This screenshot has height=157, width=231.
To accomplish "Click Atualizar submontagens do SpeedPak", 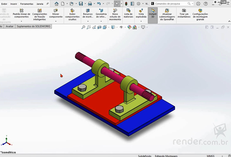I will point(167,15).
